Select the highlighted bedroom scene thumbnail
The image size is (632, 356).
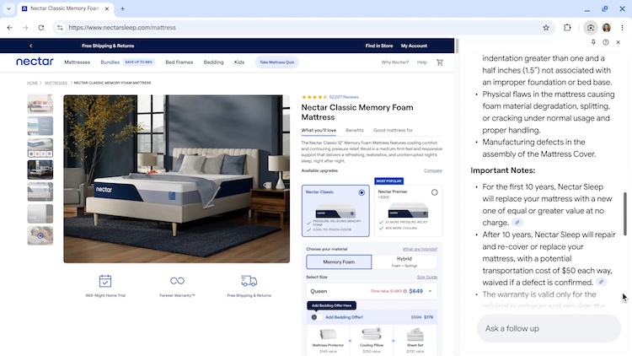coord(40,170)
